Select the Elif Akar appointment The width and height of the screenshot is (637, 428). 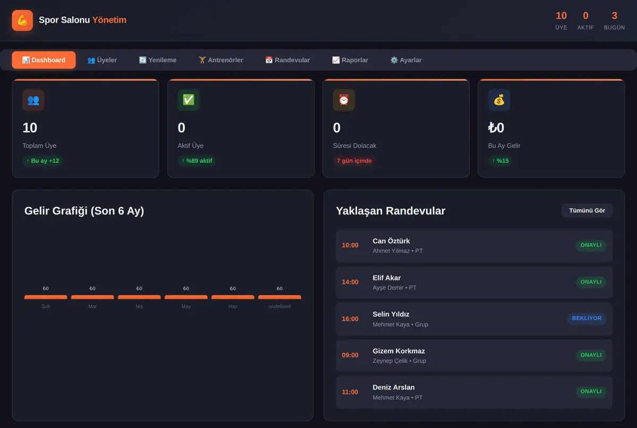[474, 282]
